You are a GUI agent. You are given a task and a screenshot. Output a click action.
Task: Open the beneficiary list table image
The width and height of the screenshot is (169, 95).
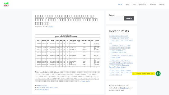[x=68, y=51]
